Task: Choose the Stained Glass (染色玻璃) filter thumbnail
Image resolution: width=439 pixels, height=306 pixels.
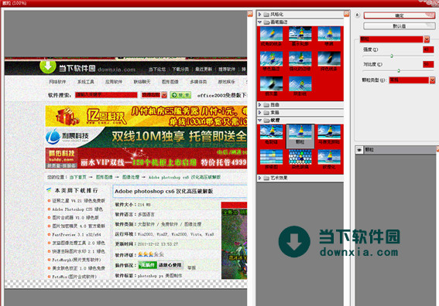Action: (x=300, y=159)
